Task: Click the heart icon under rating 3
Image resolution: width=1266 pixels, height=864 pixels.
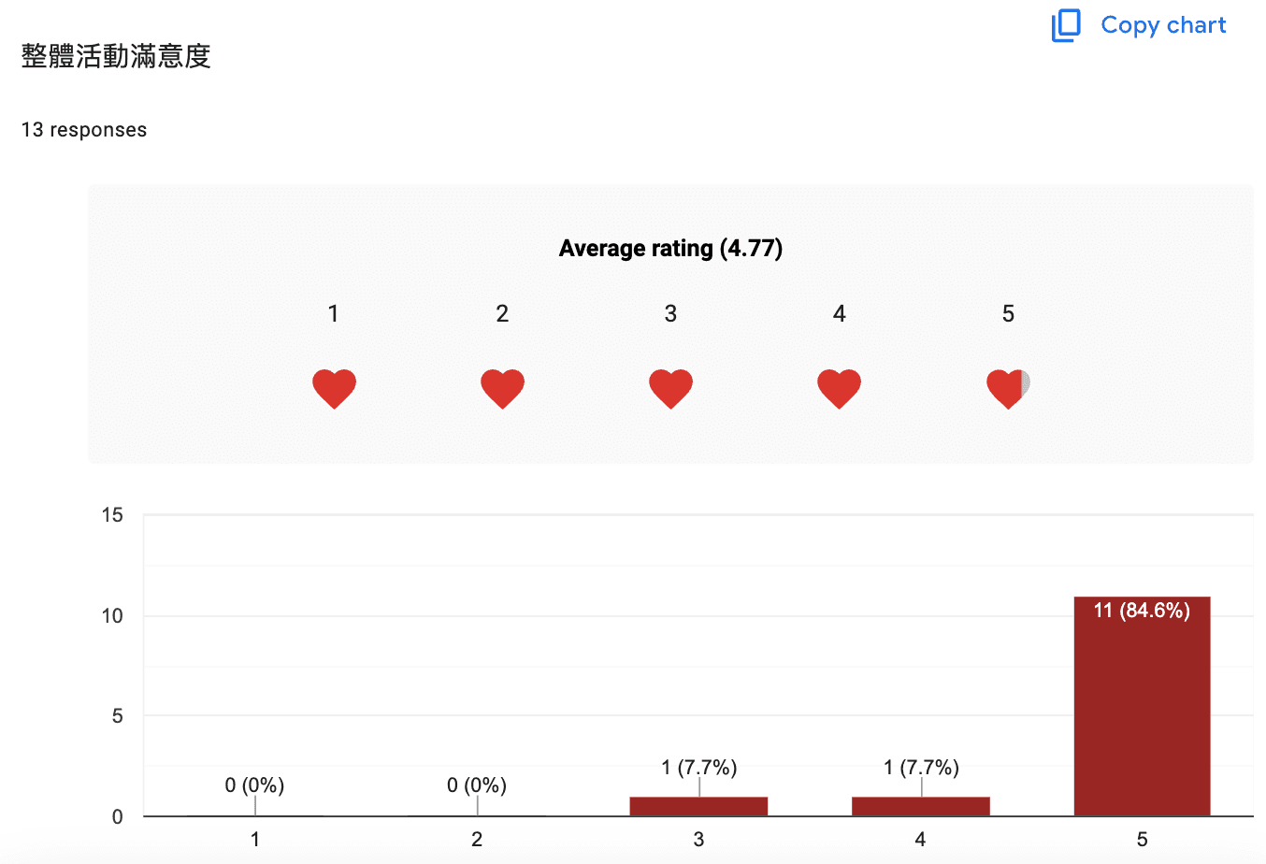Action: (x=670, y=389)
